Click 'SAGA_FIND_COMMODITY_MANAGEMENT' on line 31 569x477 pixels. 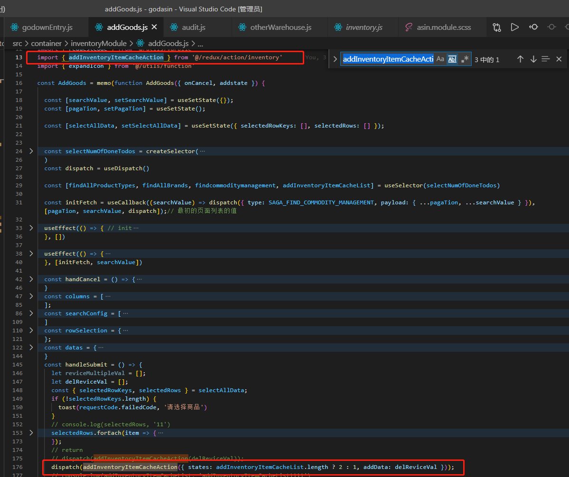(321, 202)
